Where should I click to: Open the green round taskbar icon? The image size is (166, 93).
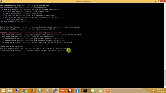click(x=93, y=91)
